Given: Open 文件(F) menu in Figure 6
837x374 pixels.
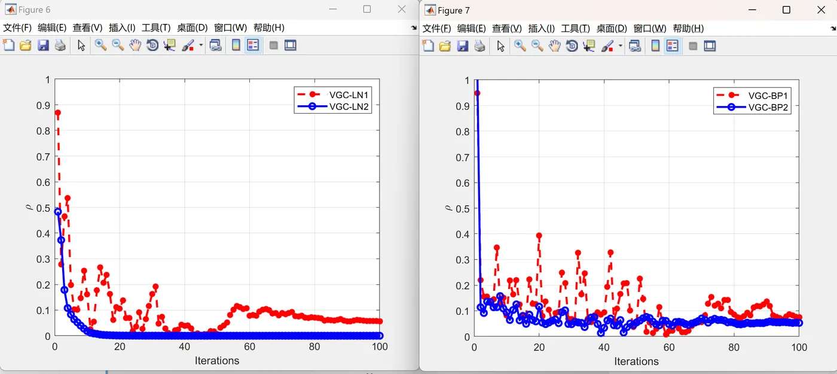Looking at the screenshot, I should (x=17, y=28).
